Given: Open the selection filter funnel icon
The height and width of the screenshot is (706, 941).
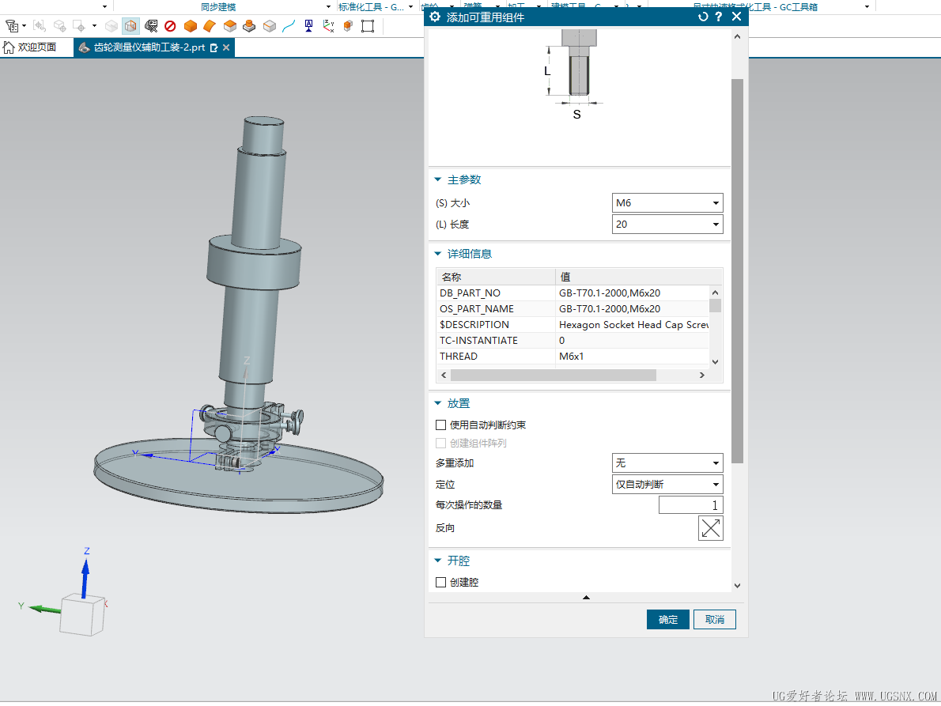Looking at the screenshot, I should (x=12, y=26).
